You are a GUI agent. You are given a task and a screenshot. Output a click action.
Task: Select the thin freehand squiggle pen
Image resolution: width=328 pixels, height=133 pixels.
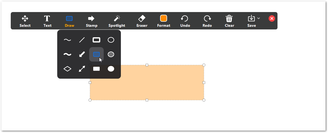pyautogui.click(x=67, y=40)
